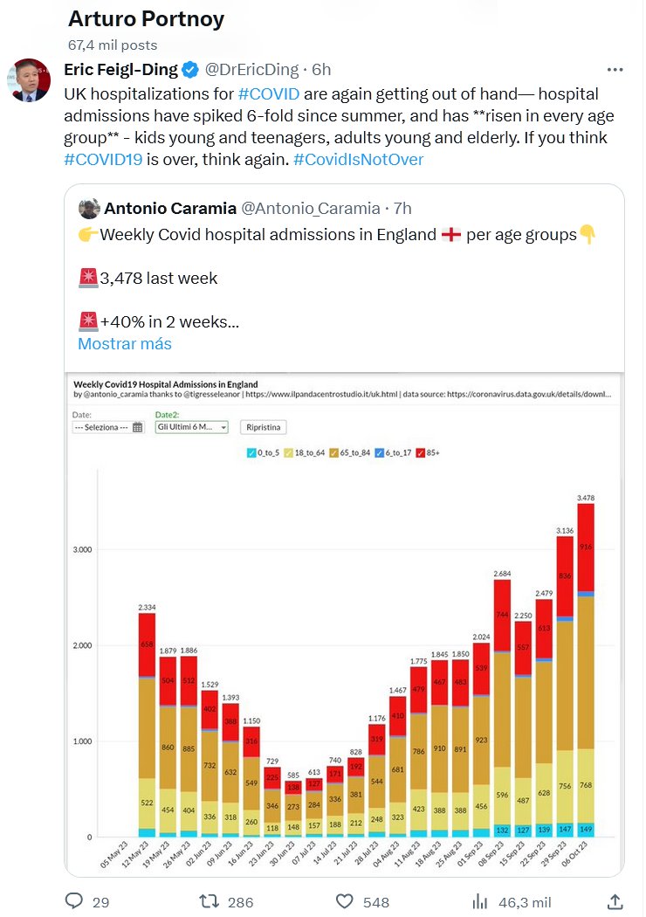
Task: Click the calendar icon in the Date field
Action: 138,427
